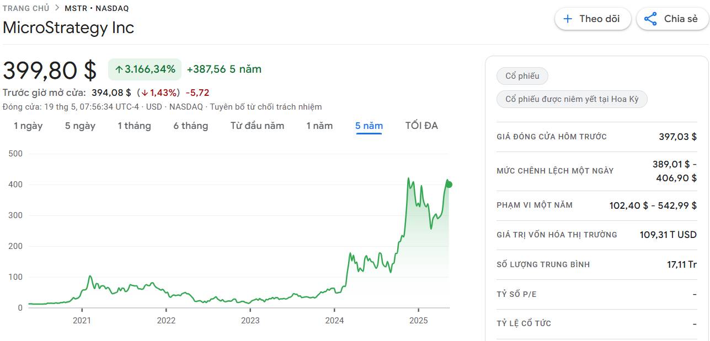Click the GIÁ TRỊ VỐN HÓA THỊ TRƯỜNG row
The image size is (710, 341).
pyautogui.click(x=596, y=235)
